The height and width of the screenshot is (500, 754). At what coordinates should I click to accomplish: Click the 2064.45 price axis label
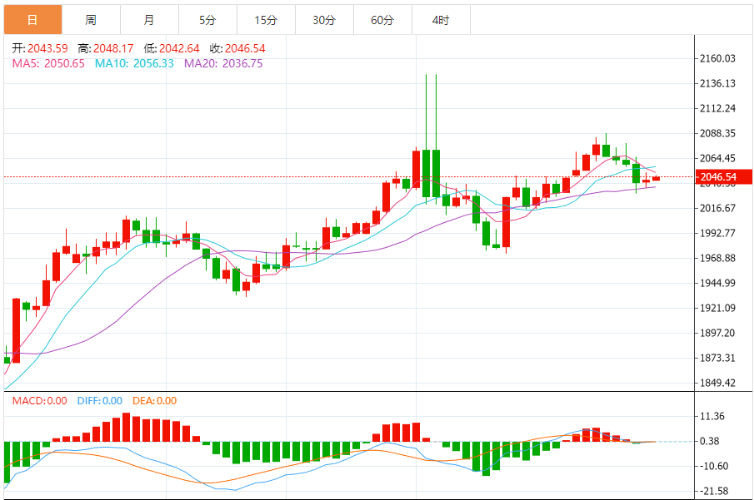(x=717, y=159)
